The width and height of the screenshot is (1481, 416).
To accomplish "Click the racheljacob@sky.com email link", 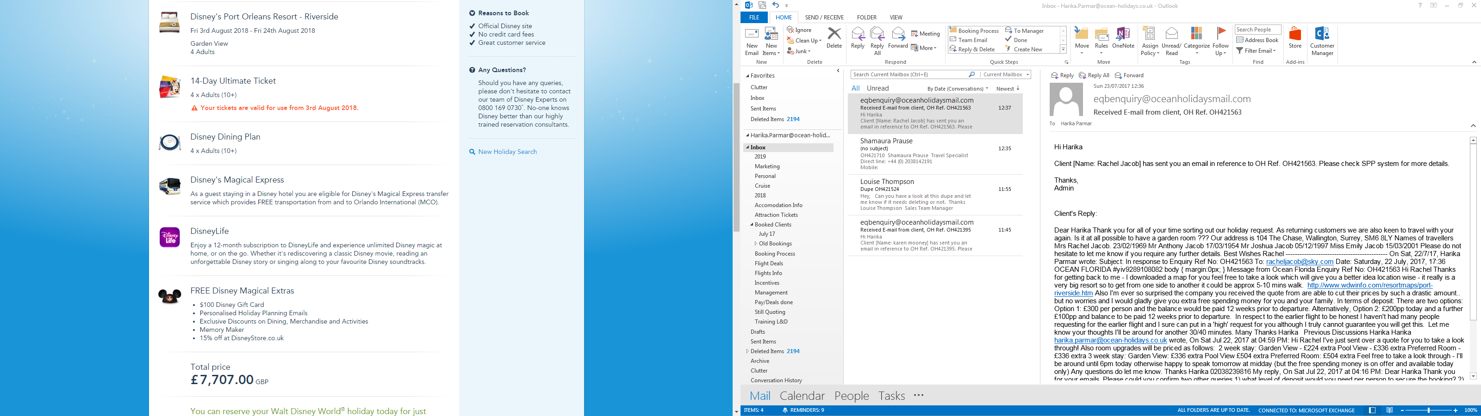I will point(1299,262).
